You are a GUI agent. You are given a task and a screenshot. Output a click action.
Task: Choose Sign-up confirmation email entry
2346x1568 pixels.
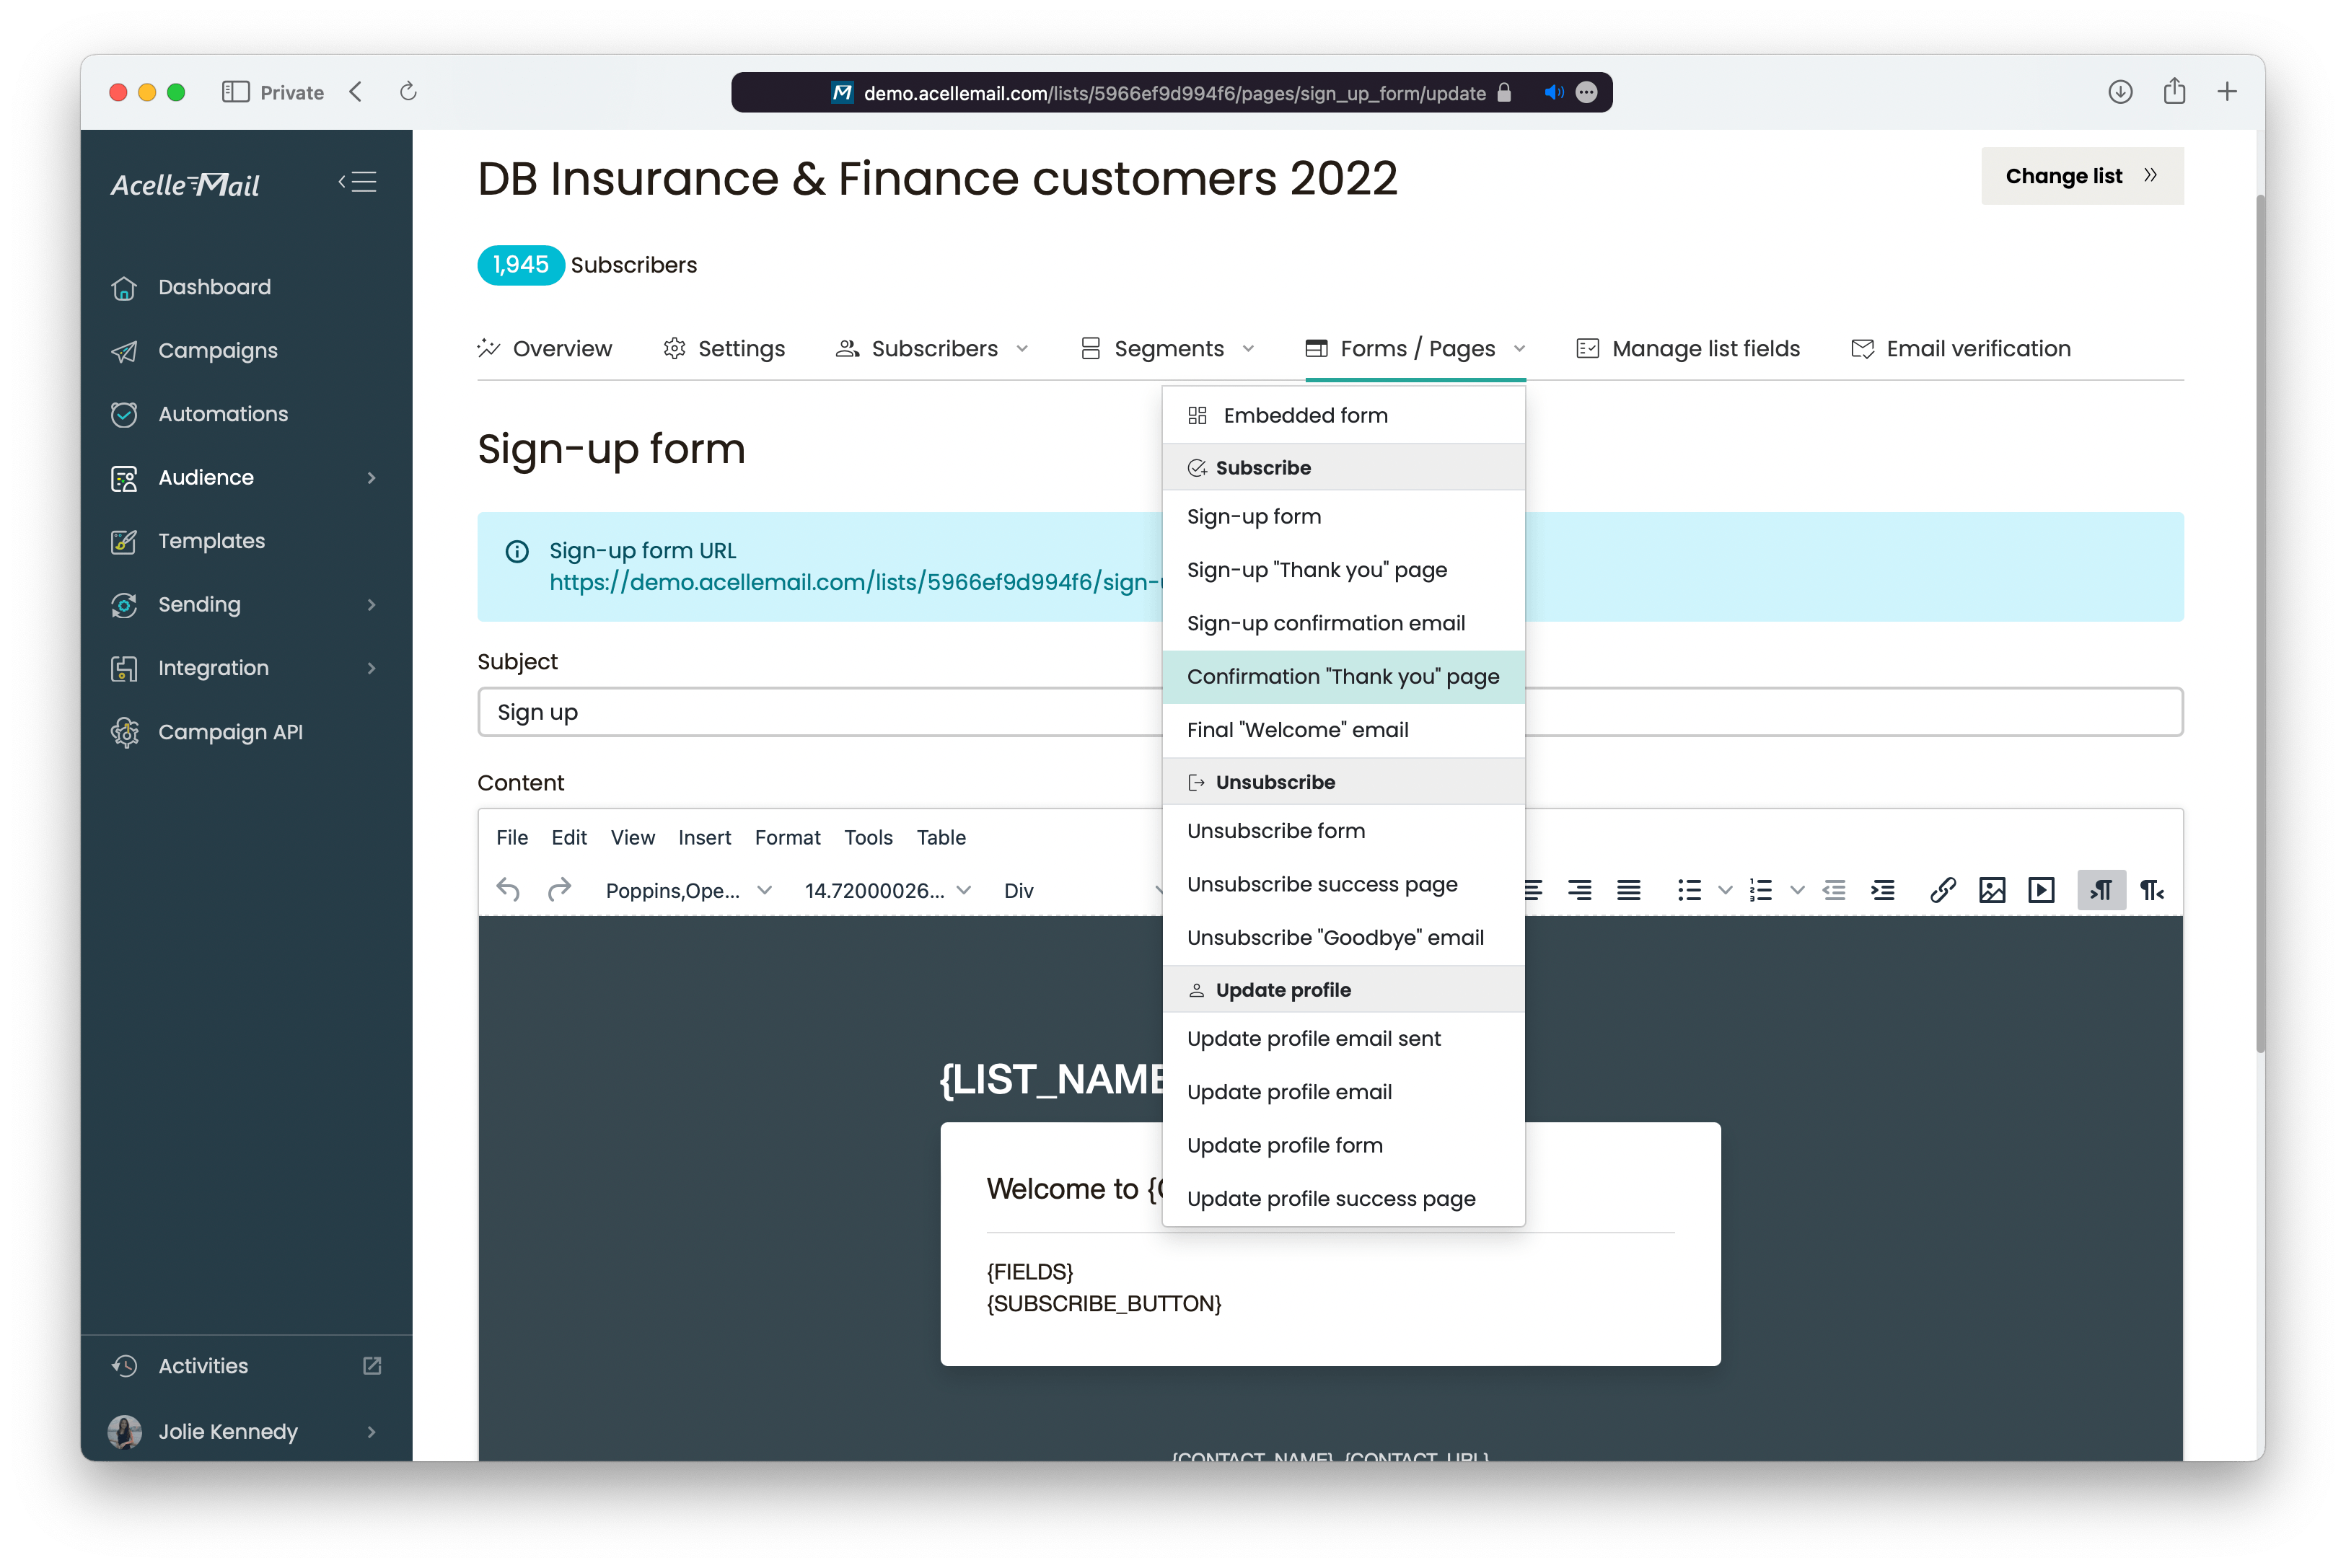click(x=1343, y=624)
